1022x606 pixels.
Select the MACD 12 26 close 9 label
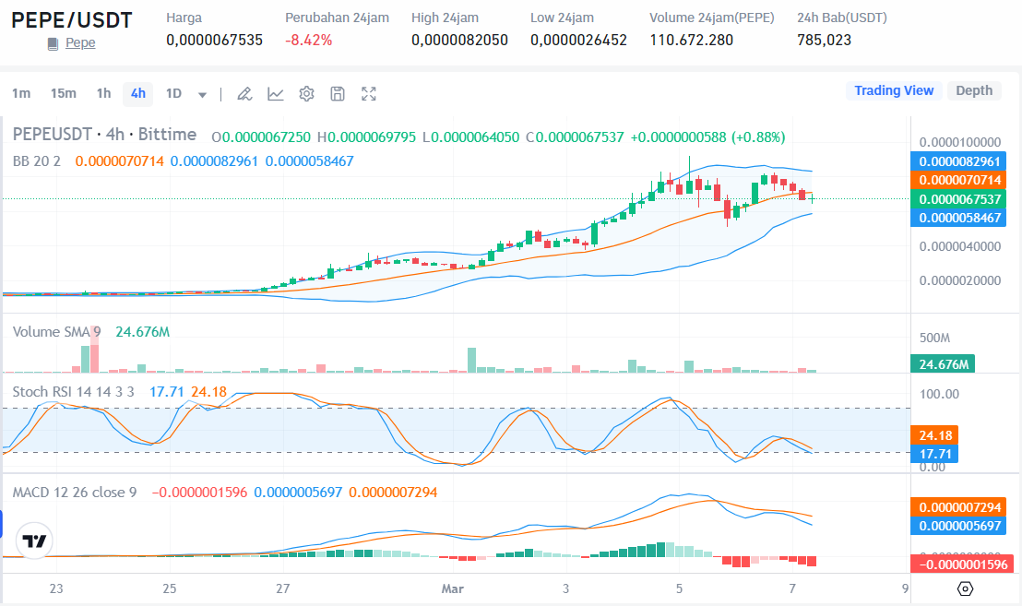75,492
